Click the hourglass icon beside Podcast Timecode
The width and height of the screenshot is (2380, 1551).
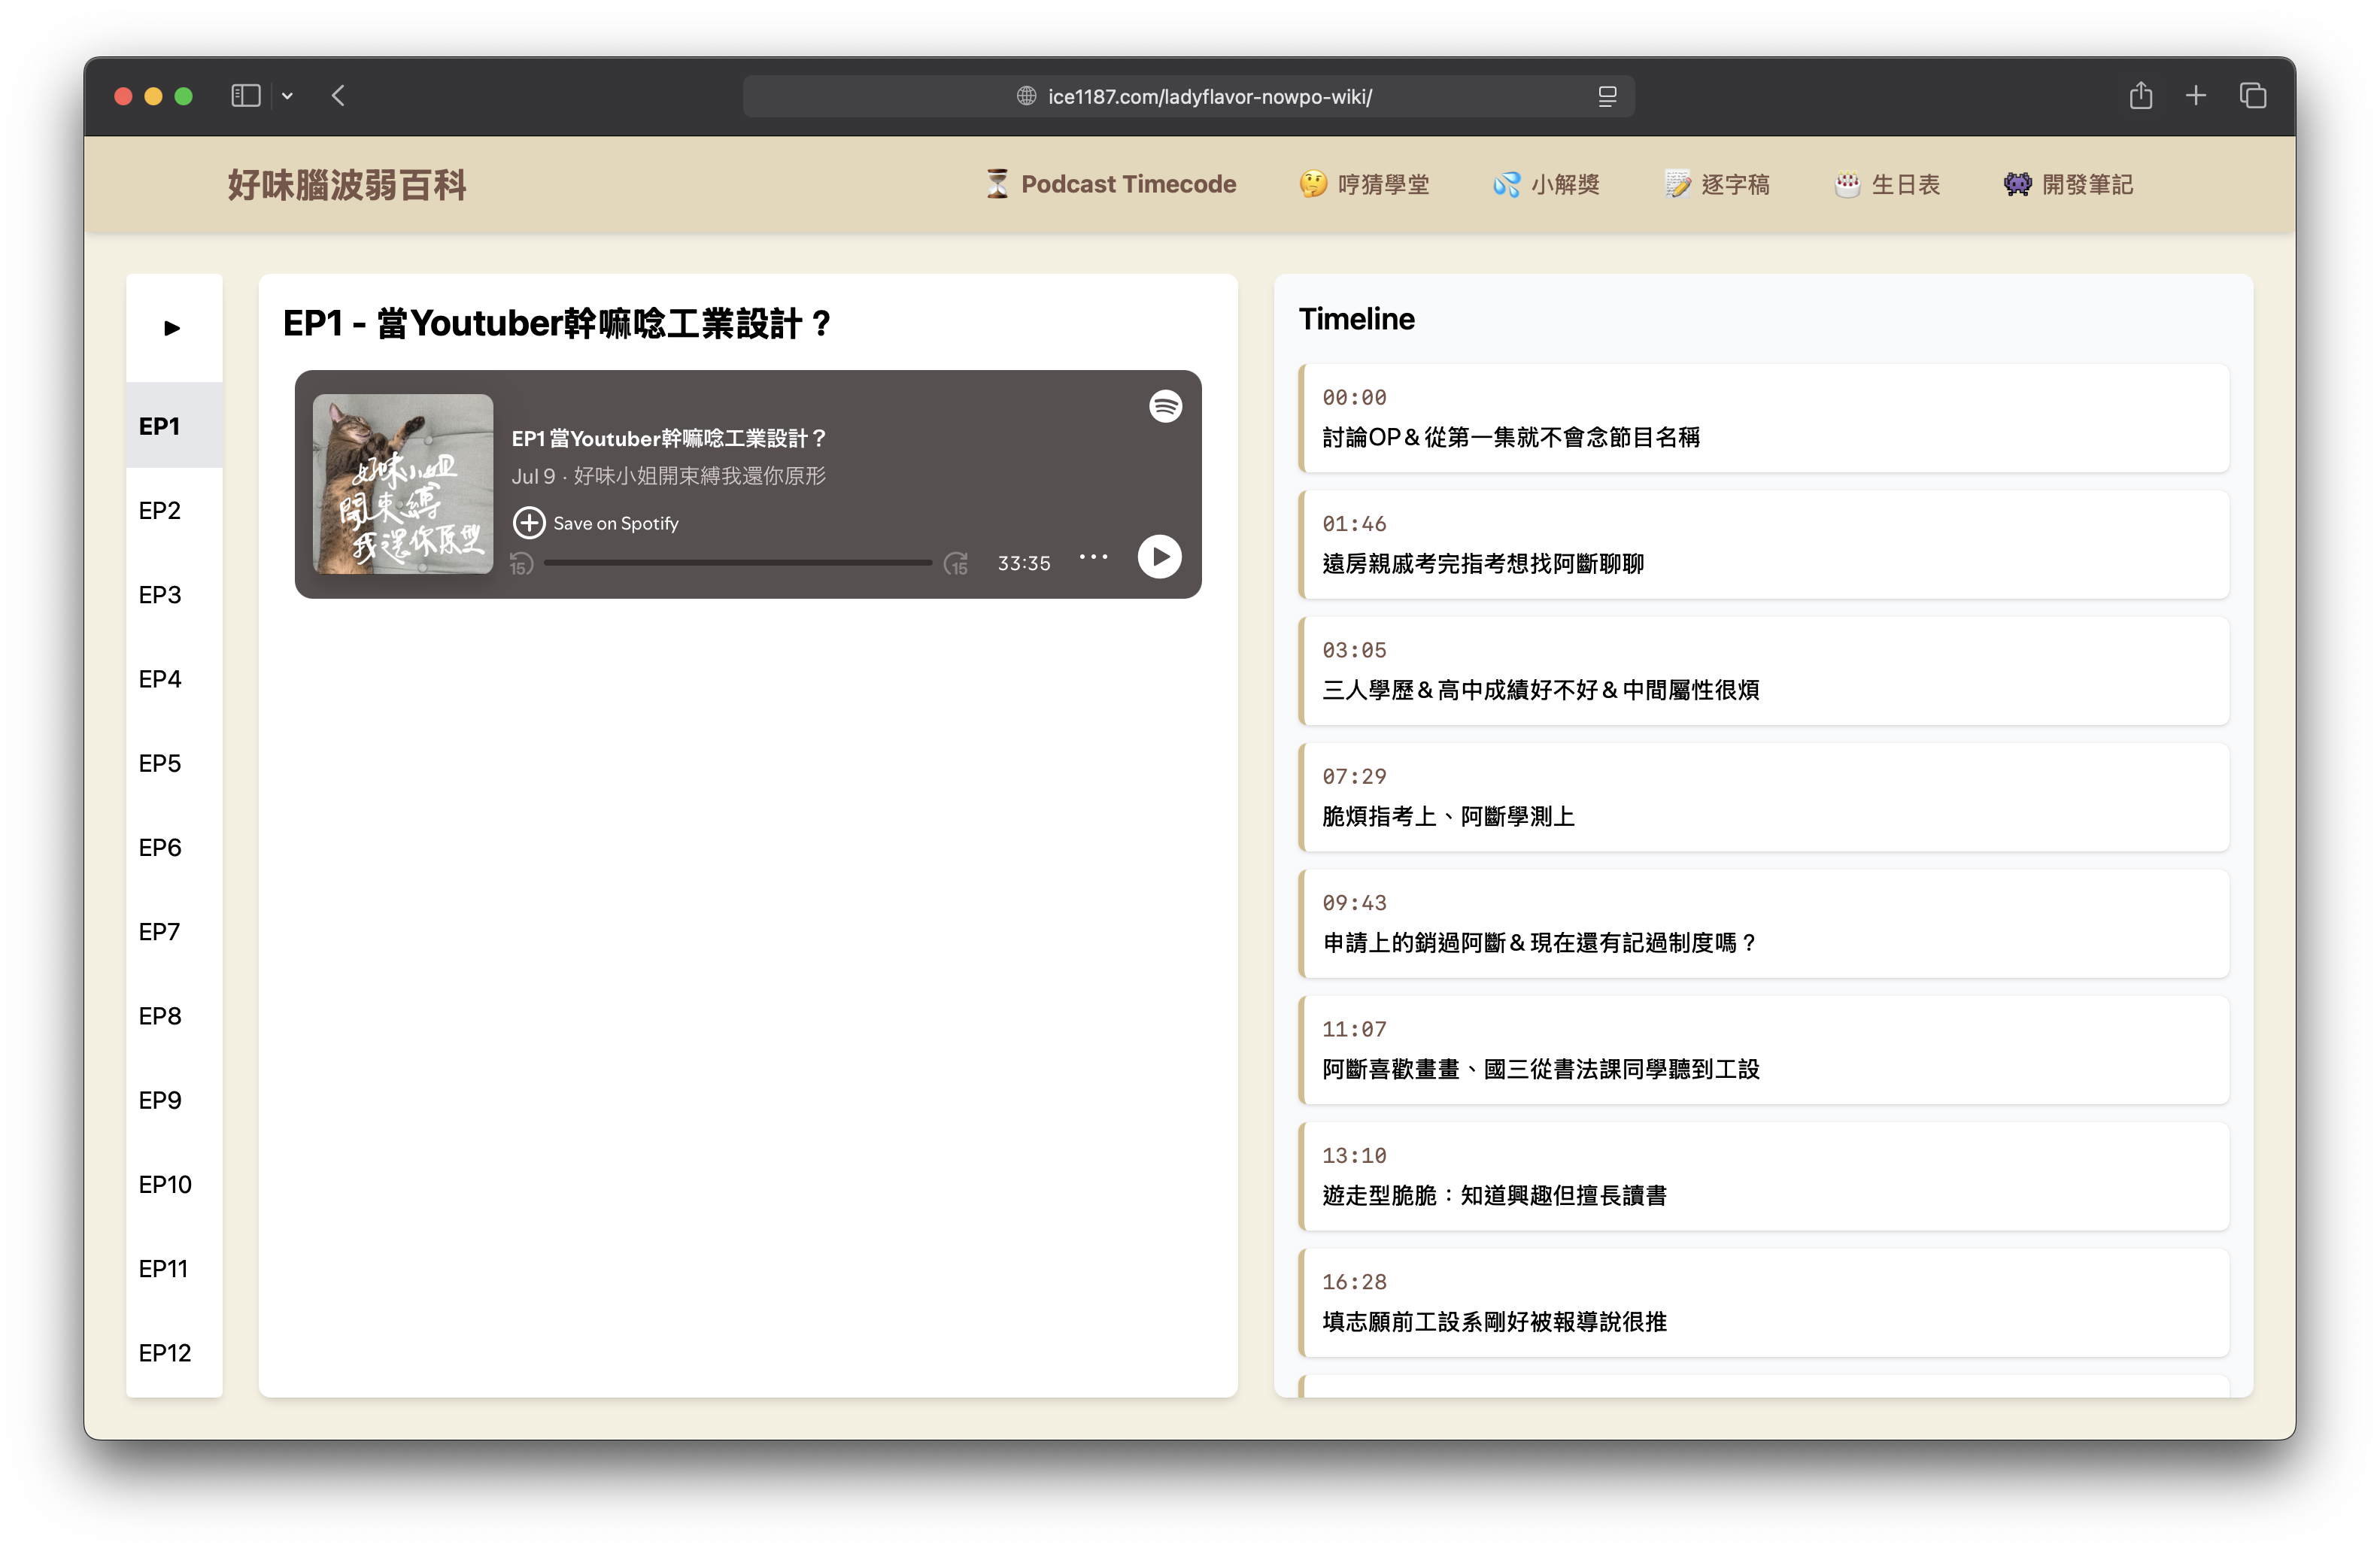(x=997, y=184)
